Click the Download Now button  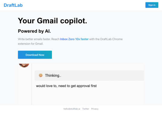(35, 55)
